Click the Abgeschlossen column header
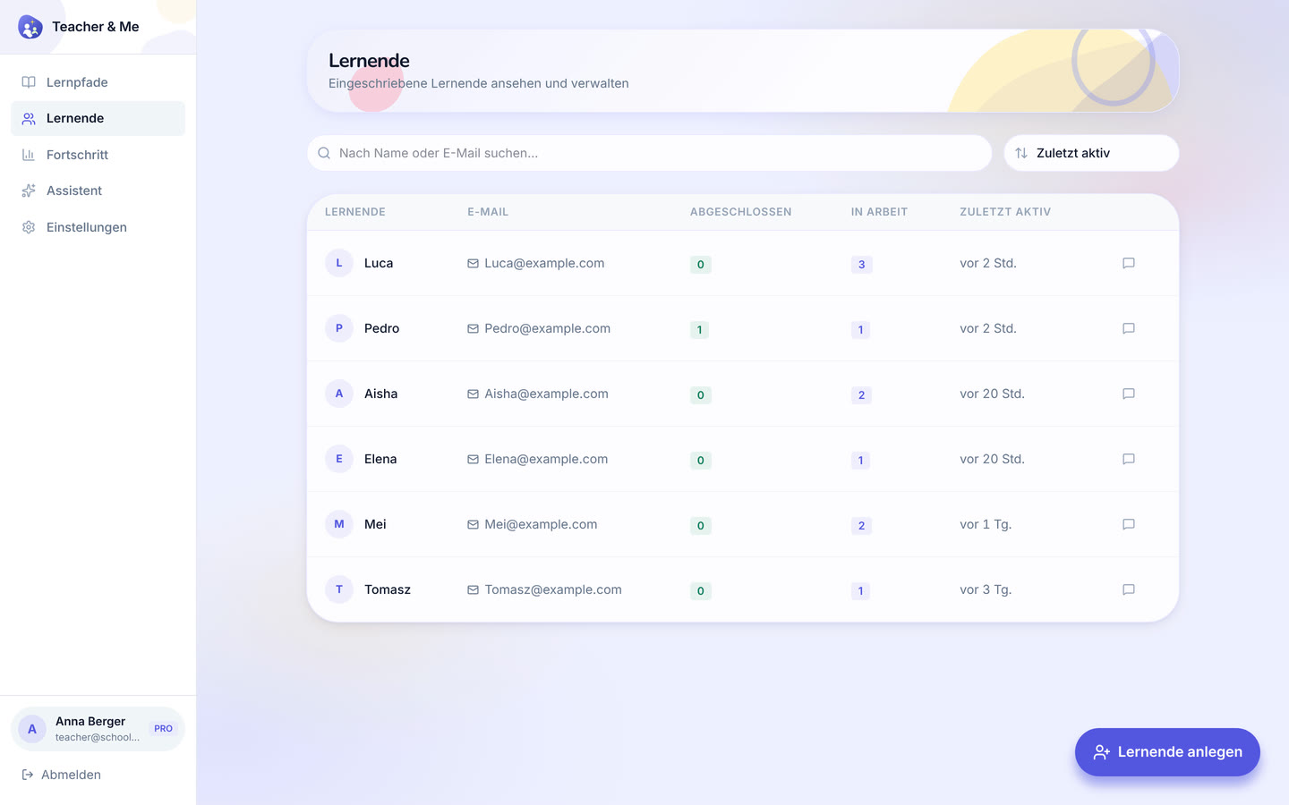Viewport: 1289px width, 805px height. point(740,212)
